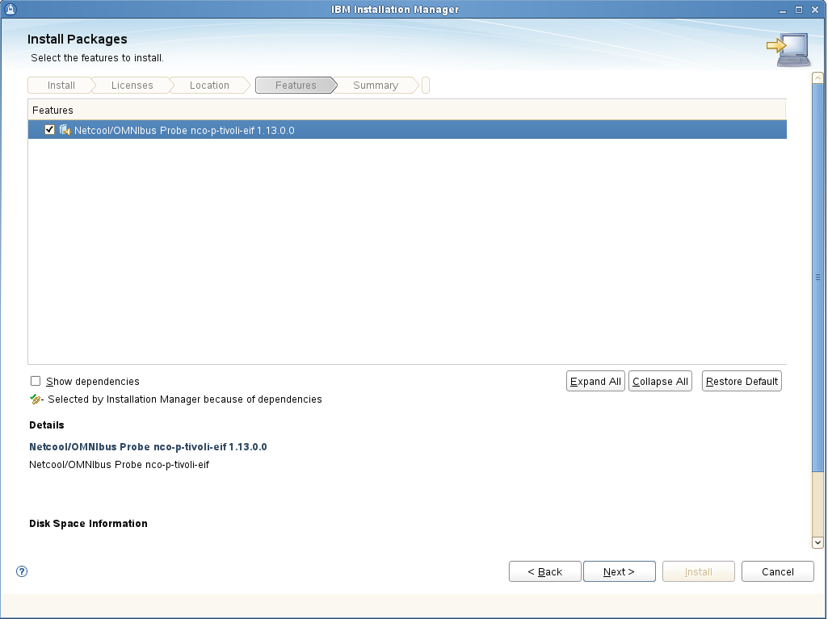The height and width of the screenshot is (619, 828).
Task: Go to the Licenses step tab
Action: coord(132,85)
